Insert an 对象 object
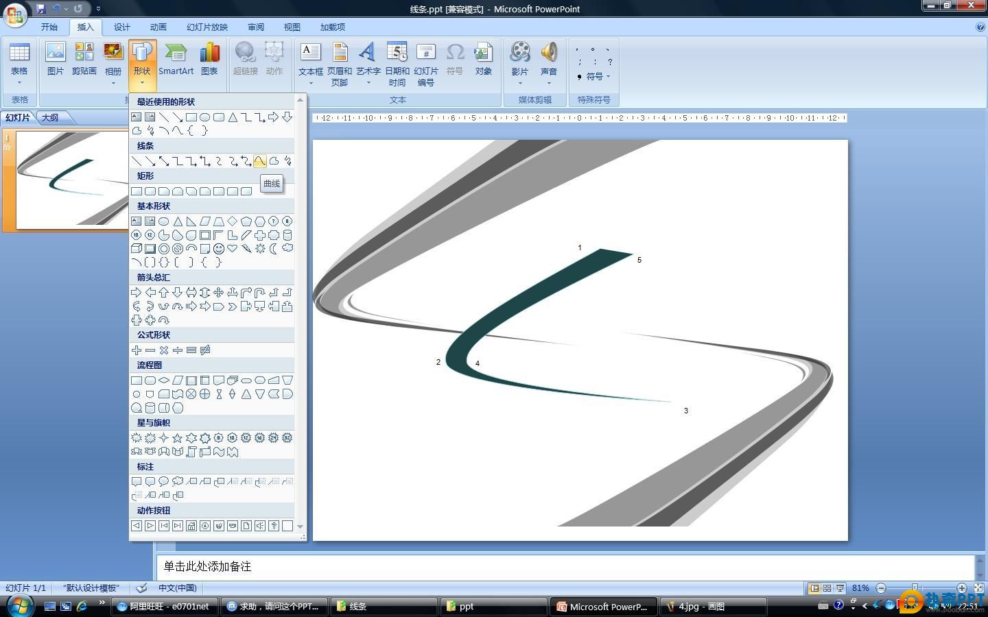This screenshot has height=617, width=988. [x=483, y=59]
